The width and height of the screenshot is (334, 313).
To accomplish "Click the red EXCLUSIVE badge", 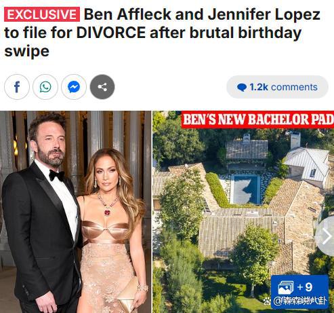I will (42, 14).
